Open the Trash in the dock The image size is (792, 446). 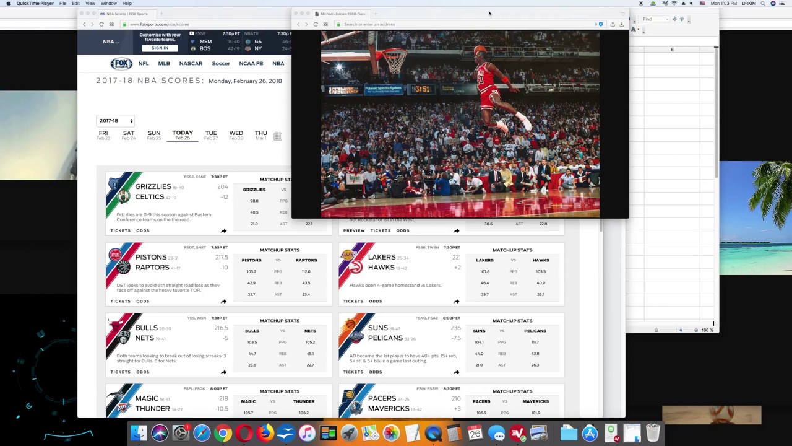click(x=653, y=433)
